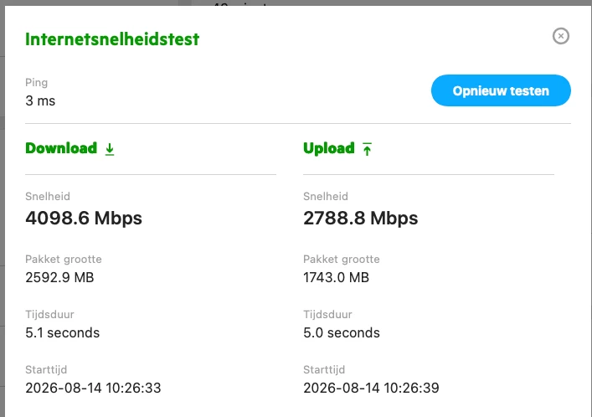The width and height of the screenshot is (592, 417).
Task: Click the Opnieuw testen button
Action: (x=501, y=90)
